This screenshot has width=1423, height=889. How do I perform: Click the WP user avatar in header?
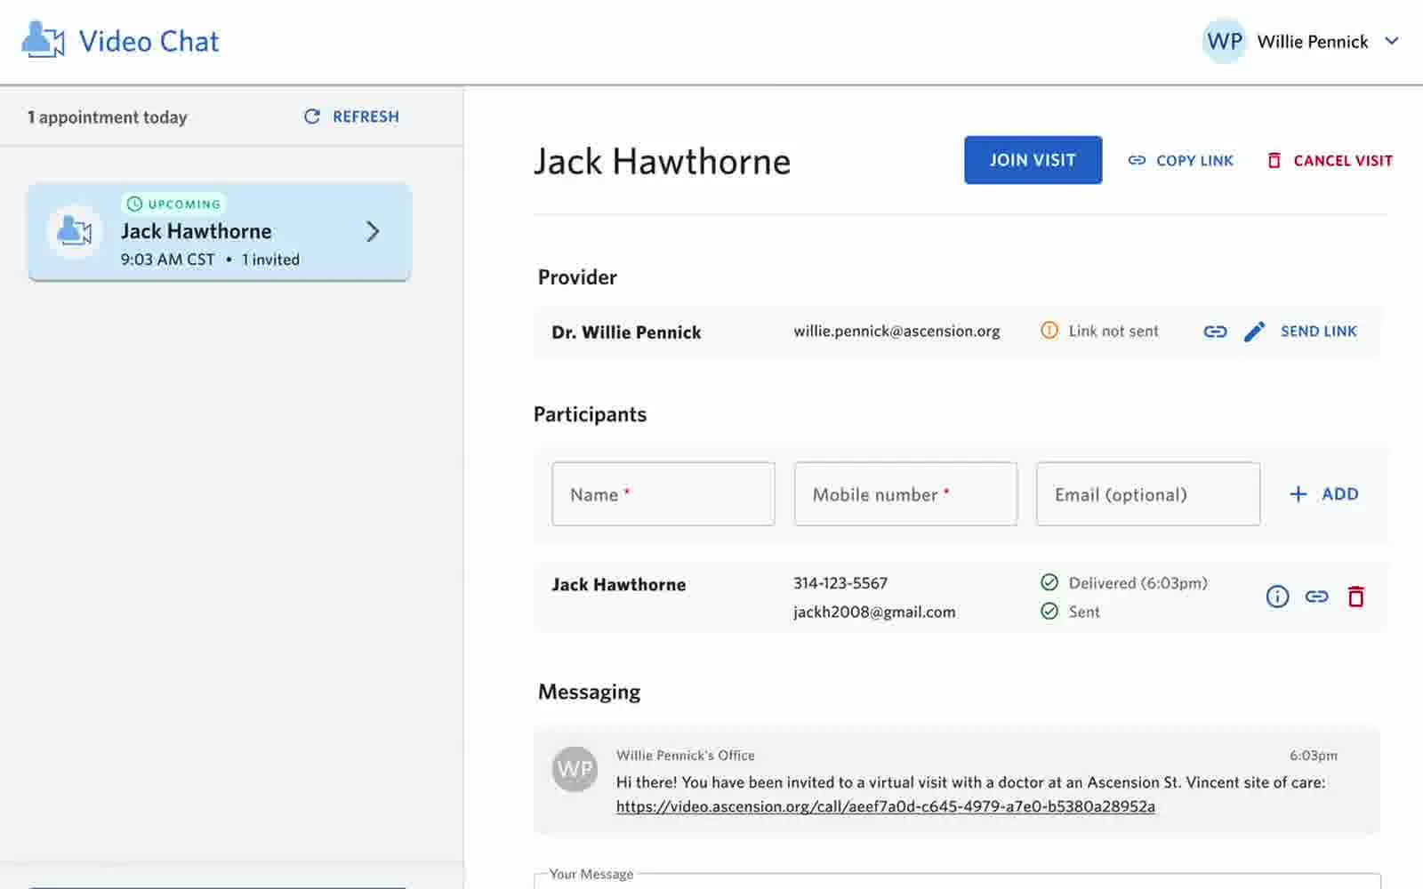click(x=1225, y=41)
